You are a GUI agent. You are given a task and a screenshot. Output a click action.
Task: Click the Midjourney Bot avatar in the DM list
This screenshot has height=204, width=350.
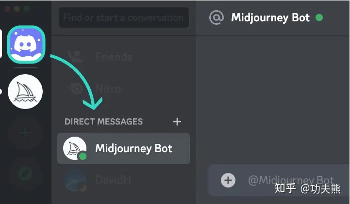click(75, 148)
